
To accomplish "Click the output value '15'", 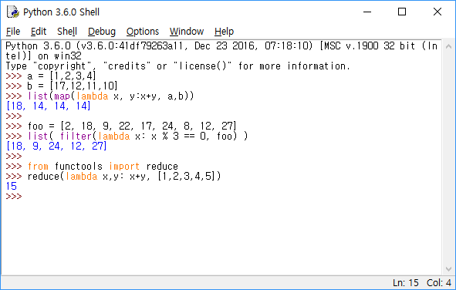I will pos(12,186).
